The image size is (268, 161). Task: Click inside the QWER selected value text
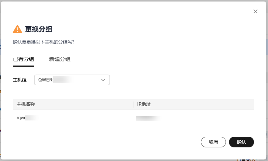point(45,80)
